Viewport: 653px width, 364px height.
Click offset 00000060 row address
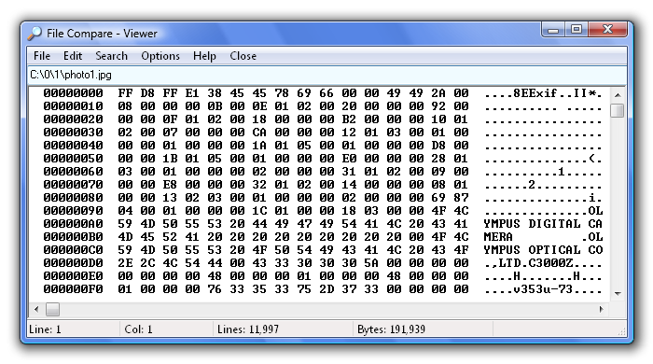tap(74, 171)
